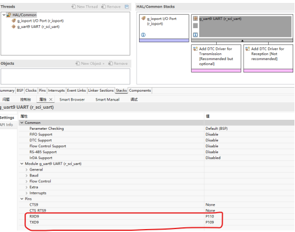Click the g_ioport block icon in HAL/Common Stacks

pyautogui.click(x=144, y=18)
